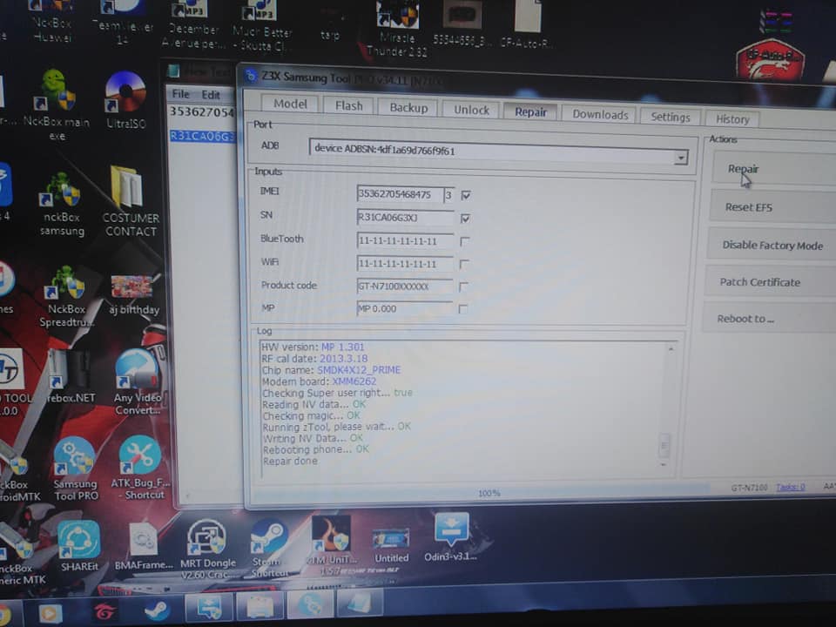Enable the WiFi checkbox

point(464,264)
